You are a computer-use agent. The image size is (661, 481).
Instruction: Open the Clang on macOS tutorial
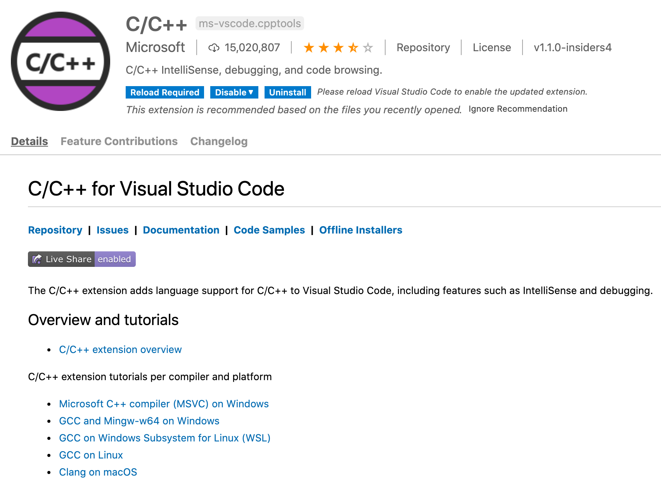point(98,472)
